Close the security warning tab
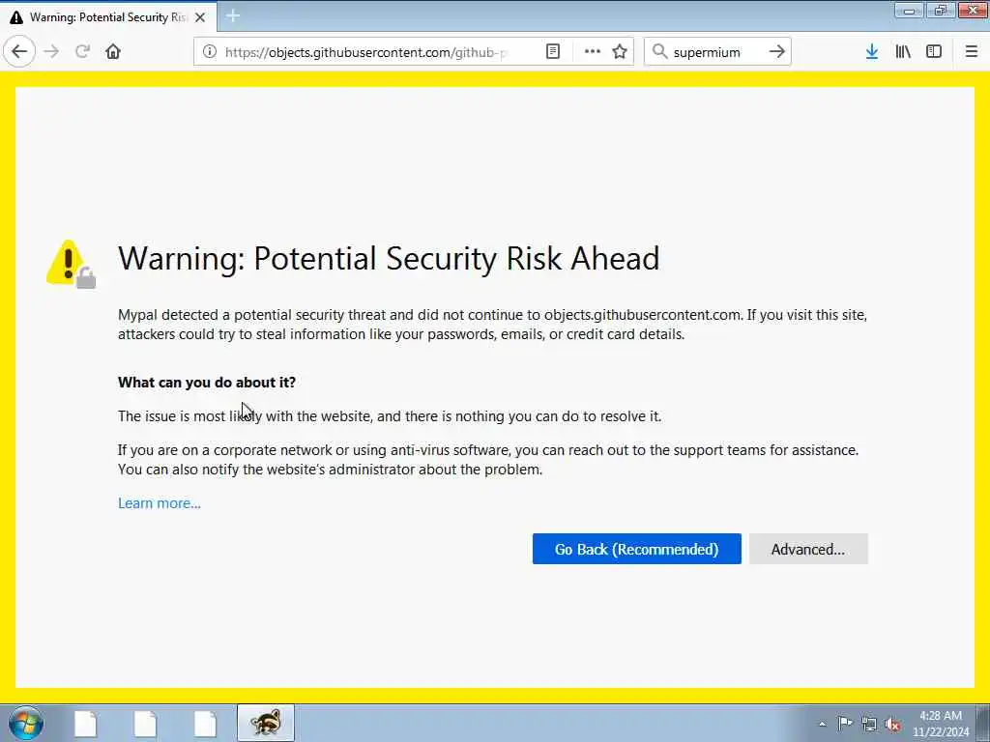Image resolution: width=990 pixels, height=742 pixels. pyautogui.click(x=200, y=17)
